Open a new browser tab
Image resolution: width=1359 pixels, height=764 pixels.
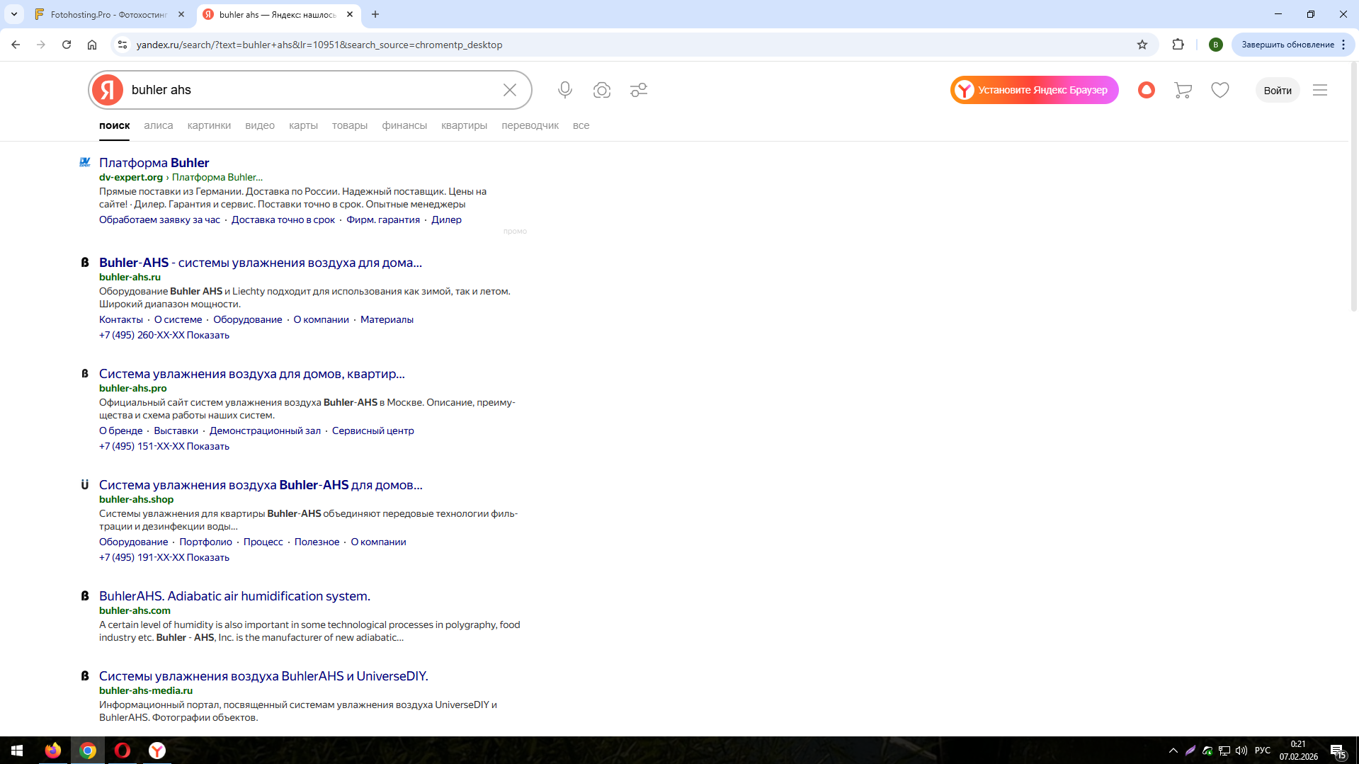coord(375,14)
